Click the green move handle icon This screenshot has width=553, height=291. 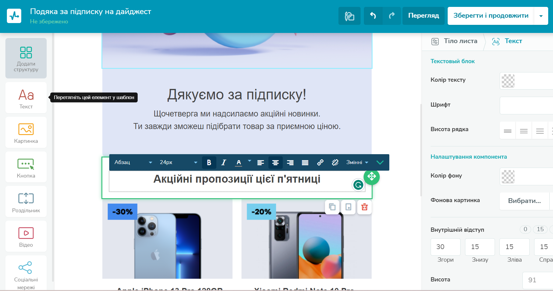[x=372, y=176]
